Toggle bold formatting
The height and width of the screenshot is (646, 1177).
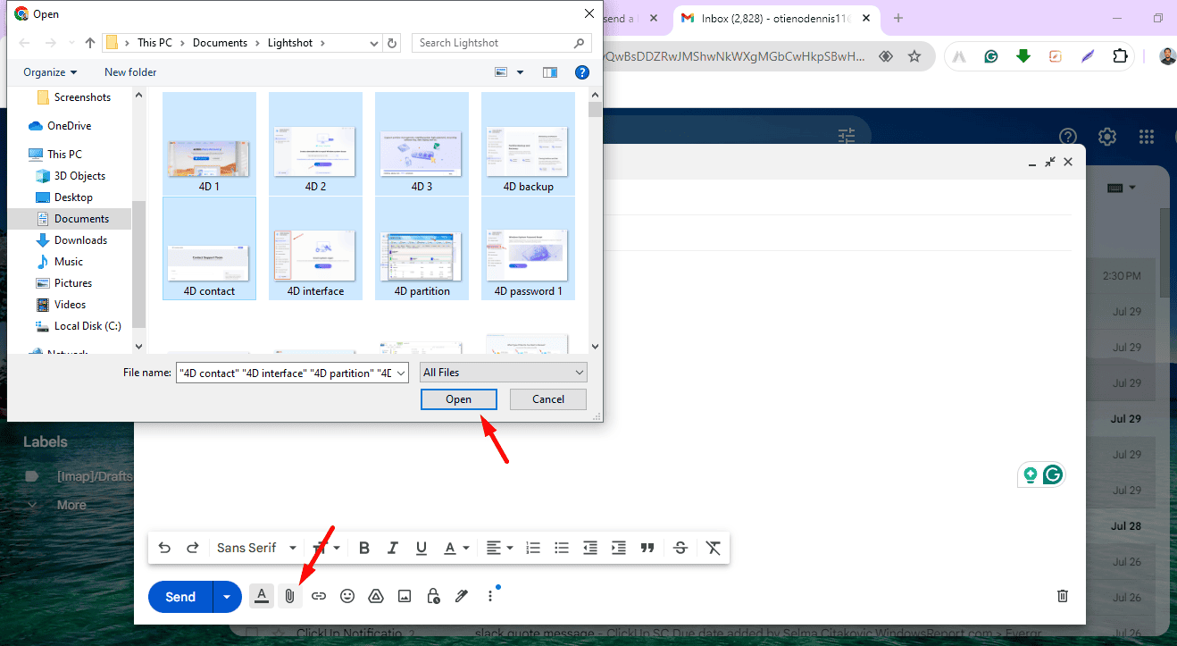click(x=364, y=548)
